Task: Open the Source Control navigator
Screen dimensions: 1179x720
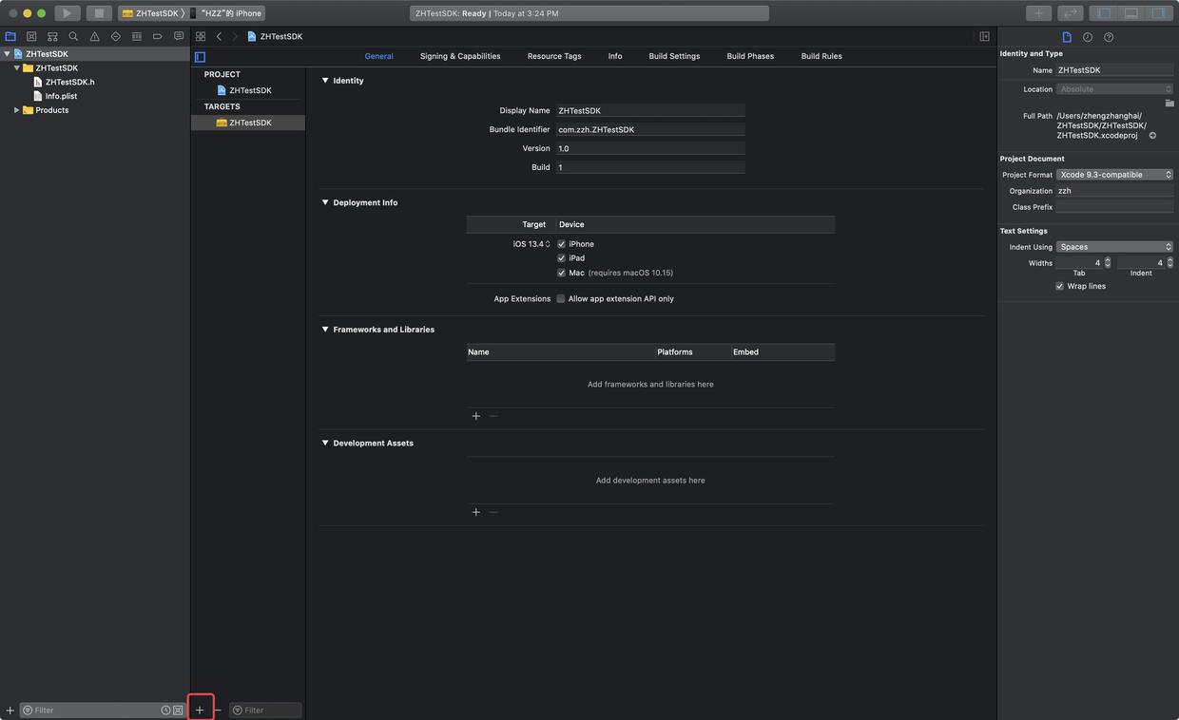Action: 31,36
